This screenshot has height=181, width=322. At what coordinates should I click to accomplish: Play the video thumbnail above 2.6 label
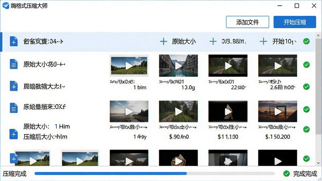coord(278,66)
